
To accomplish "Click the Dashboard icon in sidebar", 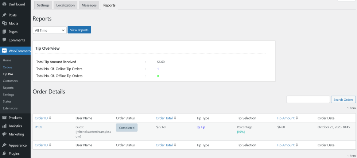I will coord(4,4).
